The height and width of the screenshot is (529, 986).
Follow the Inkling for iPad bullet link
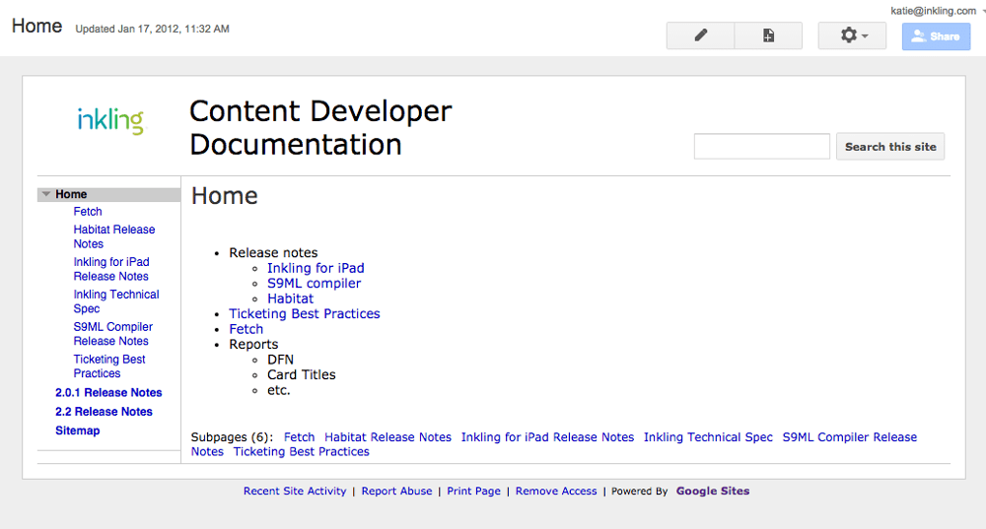[x=316, y=268]
